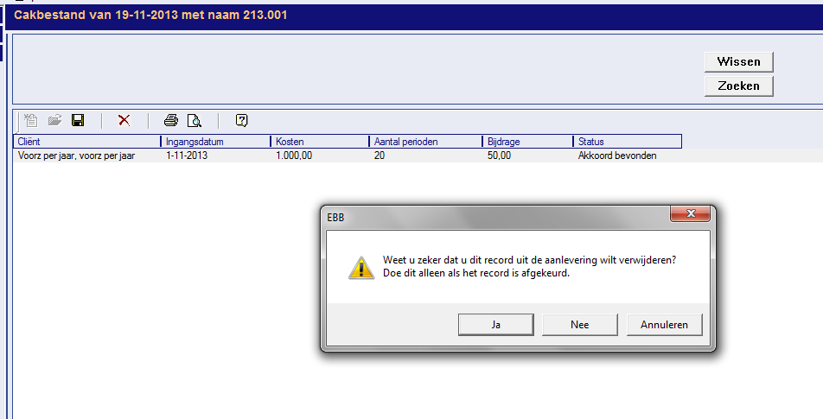Sort by the Cliënt column header
The height and width of the screenshot is (419, 823).
[x=86, y=142]
